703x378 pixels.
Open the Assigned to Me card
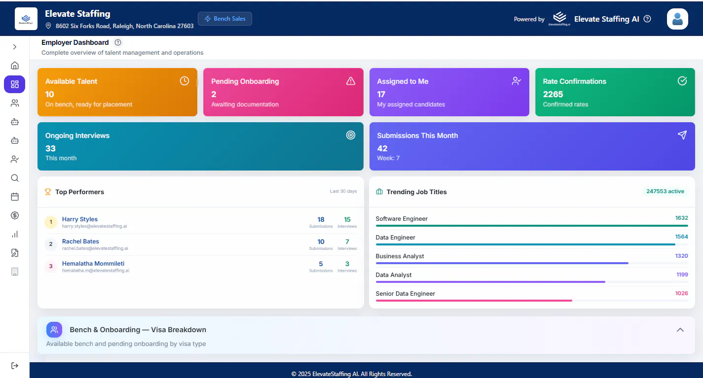[x=449, y=92]
